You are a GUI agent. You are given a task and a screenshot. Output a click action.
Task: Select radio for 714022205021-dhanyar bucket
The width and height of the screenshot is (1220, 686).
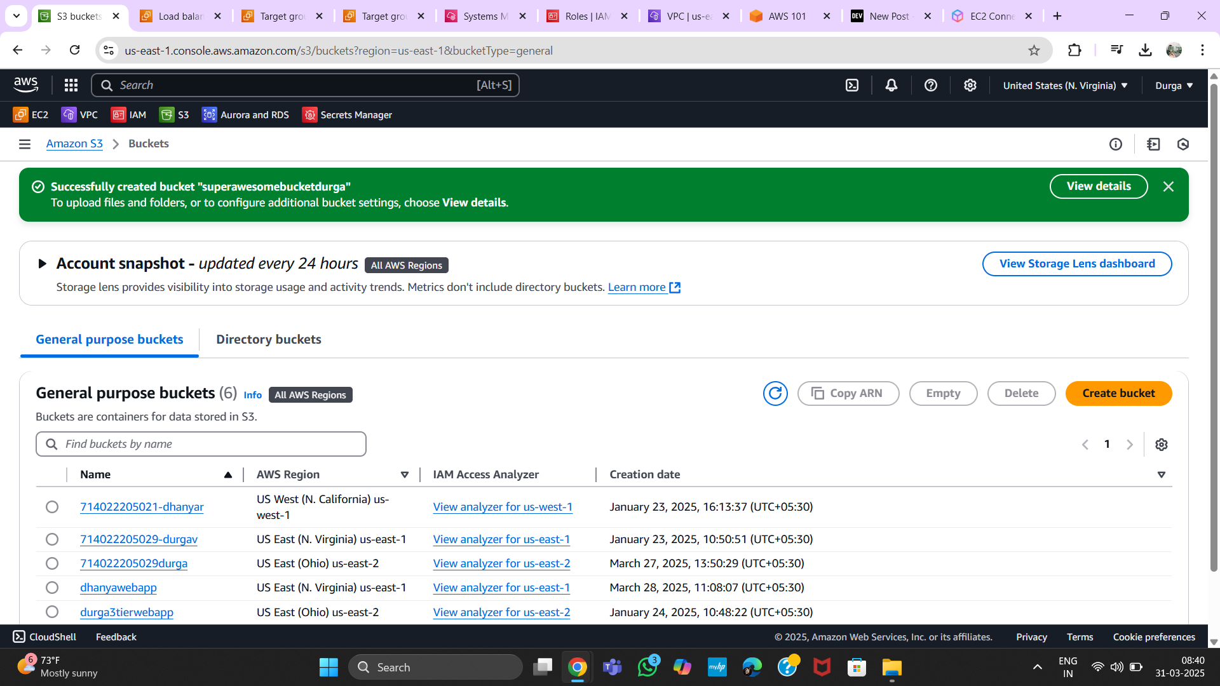[52, 507]
